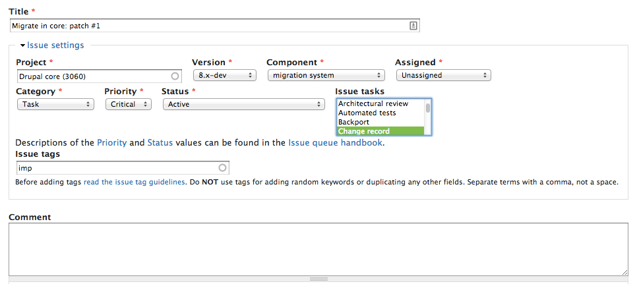
Task: Click the autocomplete circle in Project field
Action: pos(175,76)
